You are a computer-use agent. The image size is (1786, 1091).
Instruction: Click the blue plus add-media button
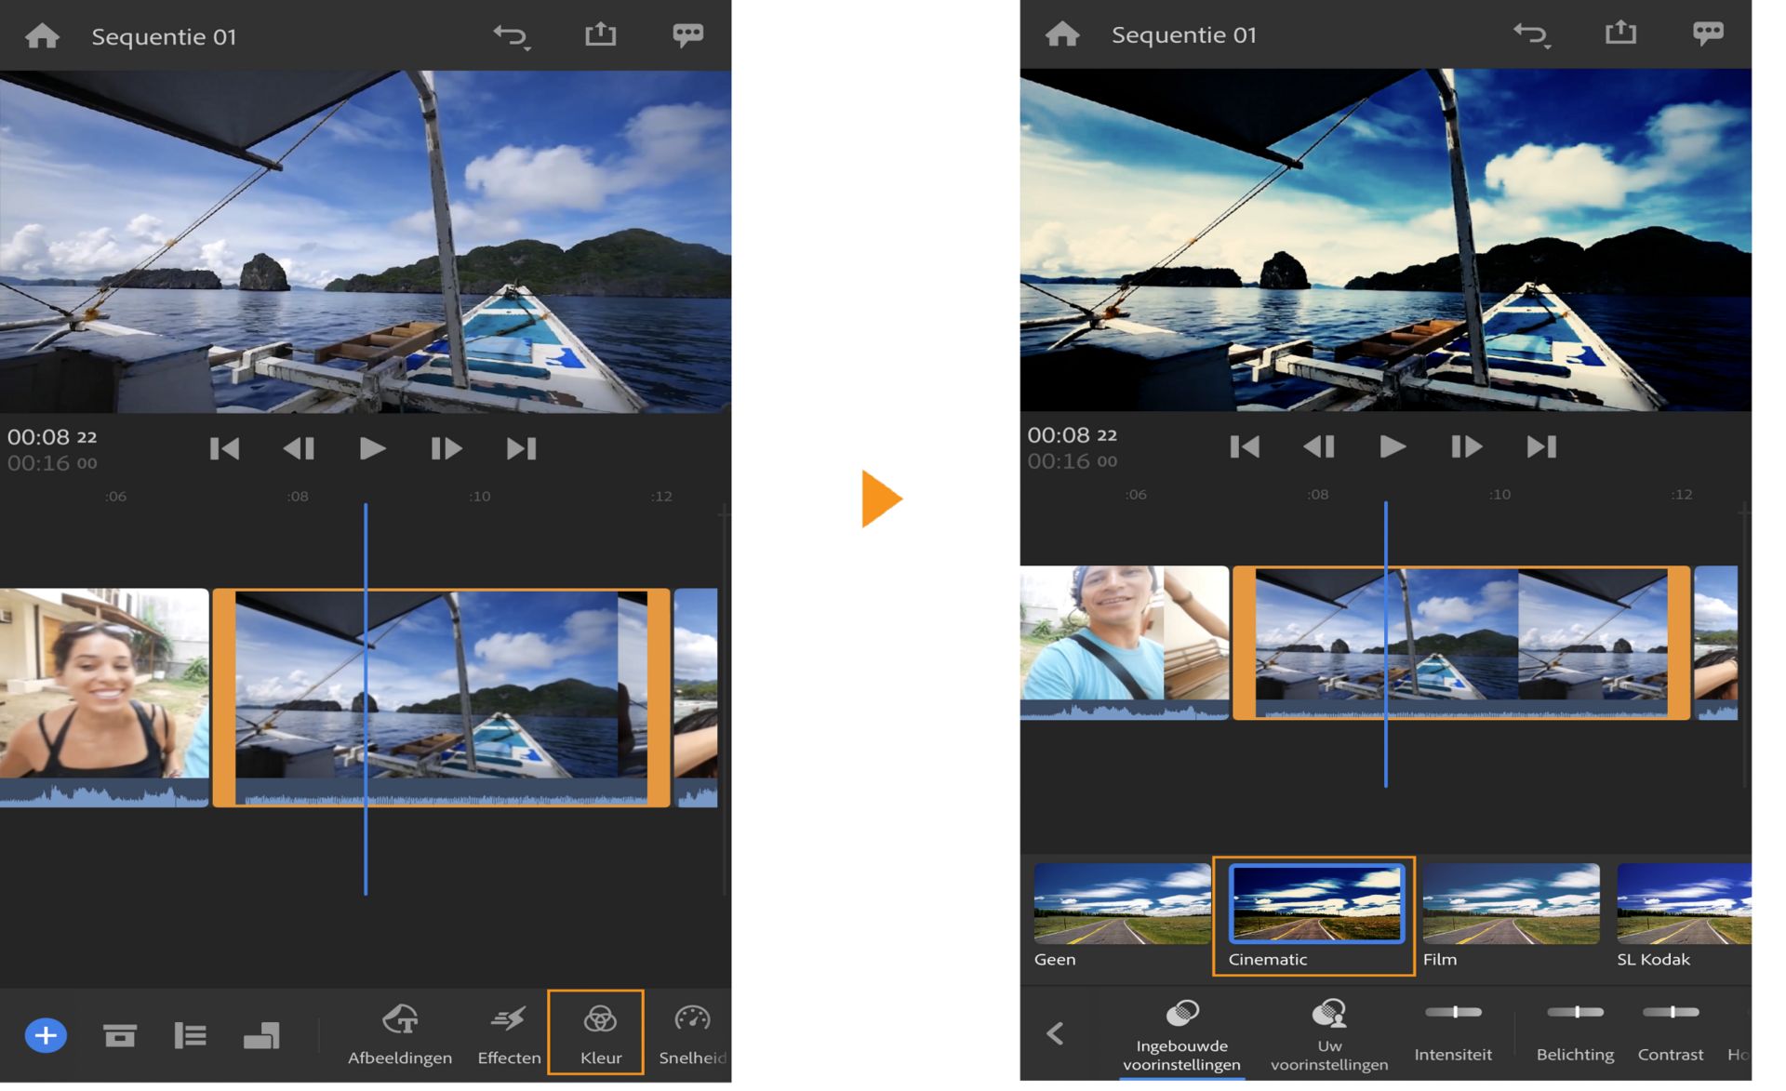tap(46, 1035)
